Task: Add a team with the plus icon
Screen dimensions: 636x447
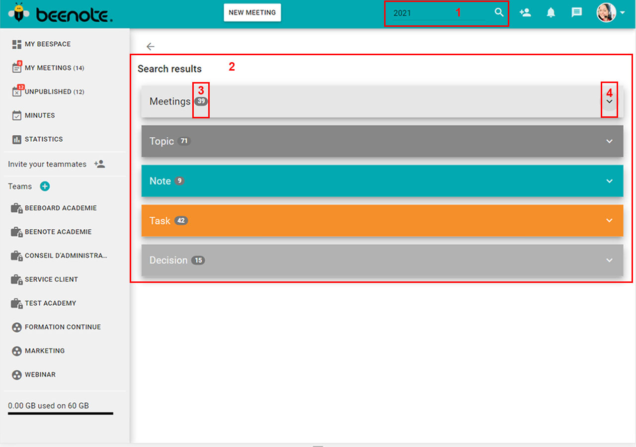Action: click(x=45, y=186)
